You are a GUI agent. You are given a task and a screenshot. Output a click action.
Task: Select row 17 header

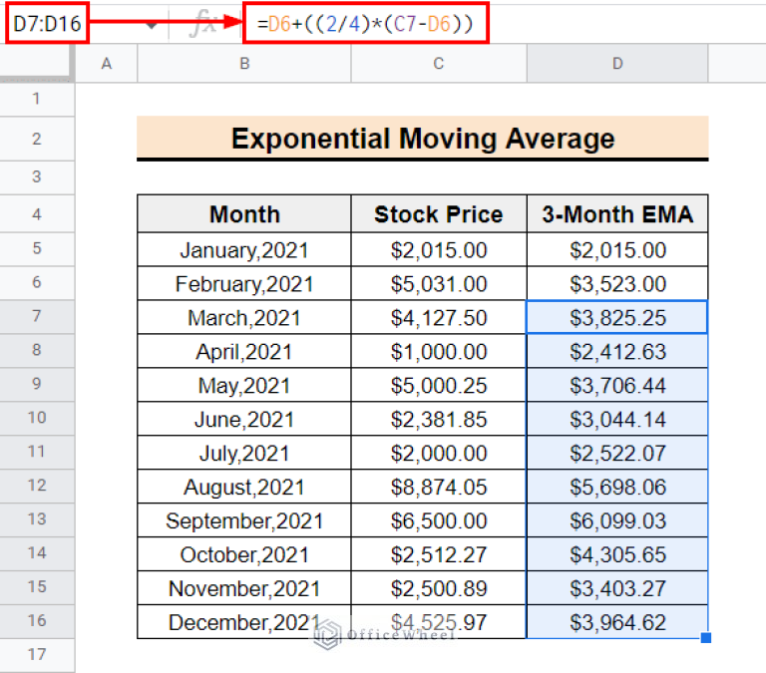(37, 655)
